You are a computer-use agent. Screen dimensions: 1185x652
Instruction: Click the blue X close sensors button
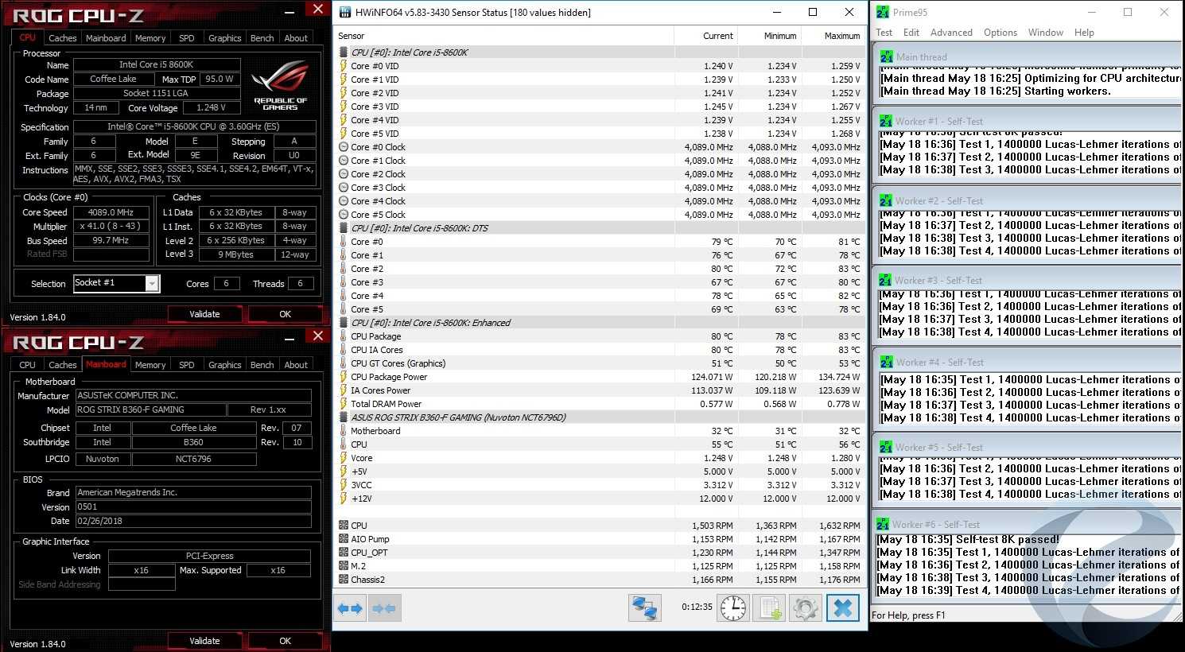(843, 608)
